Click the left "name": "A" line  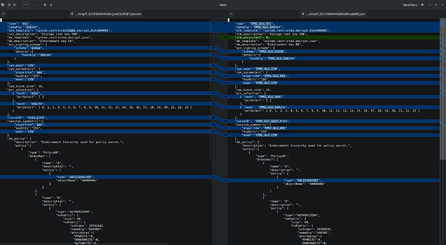pyautogui.click(x=52, y=163)
